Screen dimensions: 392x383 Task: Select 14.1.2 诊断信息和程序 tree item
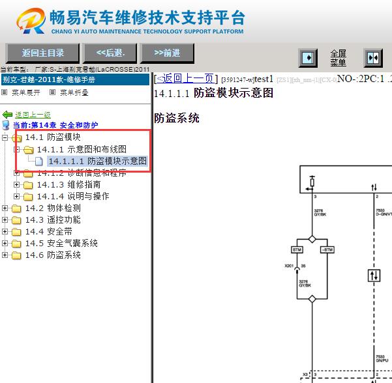pos(82,173)
